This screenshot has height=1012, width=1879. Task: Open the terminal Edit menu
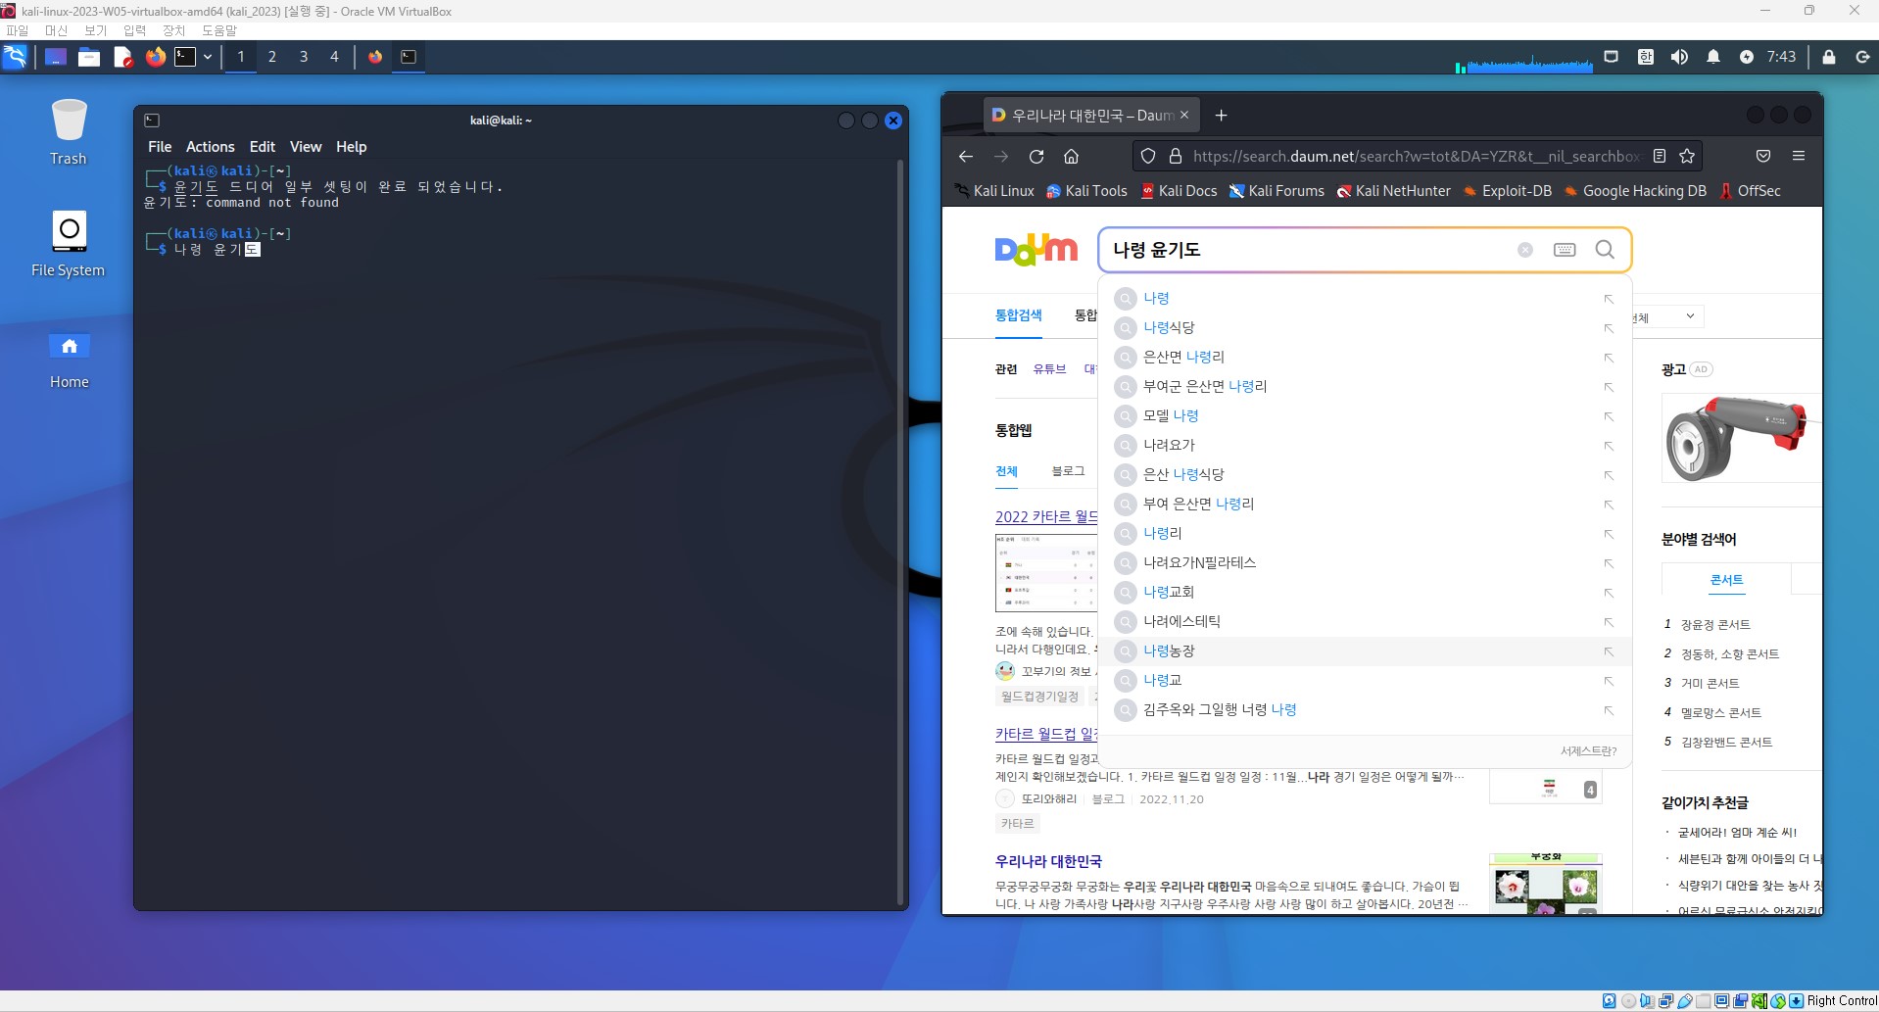263,147
